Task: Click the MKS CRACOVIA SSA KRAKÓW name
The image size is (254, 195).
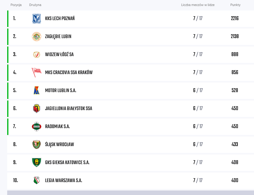Action: point(69,72)
